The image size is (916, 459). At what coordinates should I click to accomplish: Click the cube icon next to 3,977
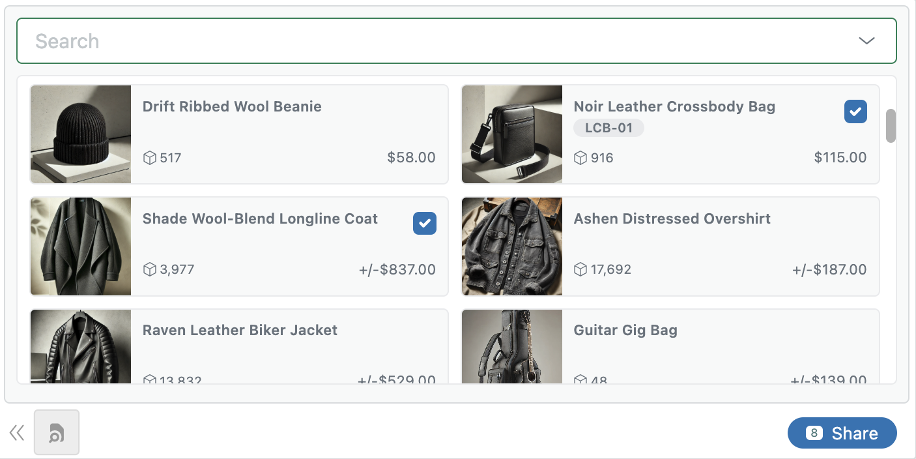click(149, 269)
